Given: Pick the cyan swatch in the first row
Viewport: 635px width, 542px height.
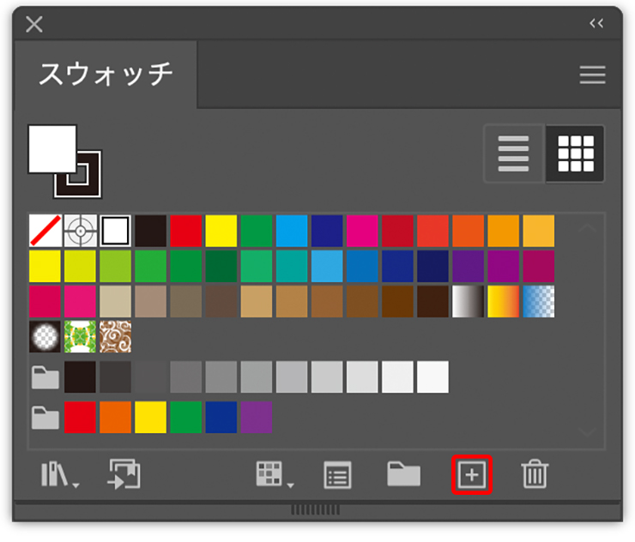Looking at the screenshot, I should click(292, 231).
